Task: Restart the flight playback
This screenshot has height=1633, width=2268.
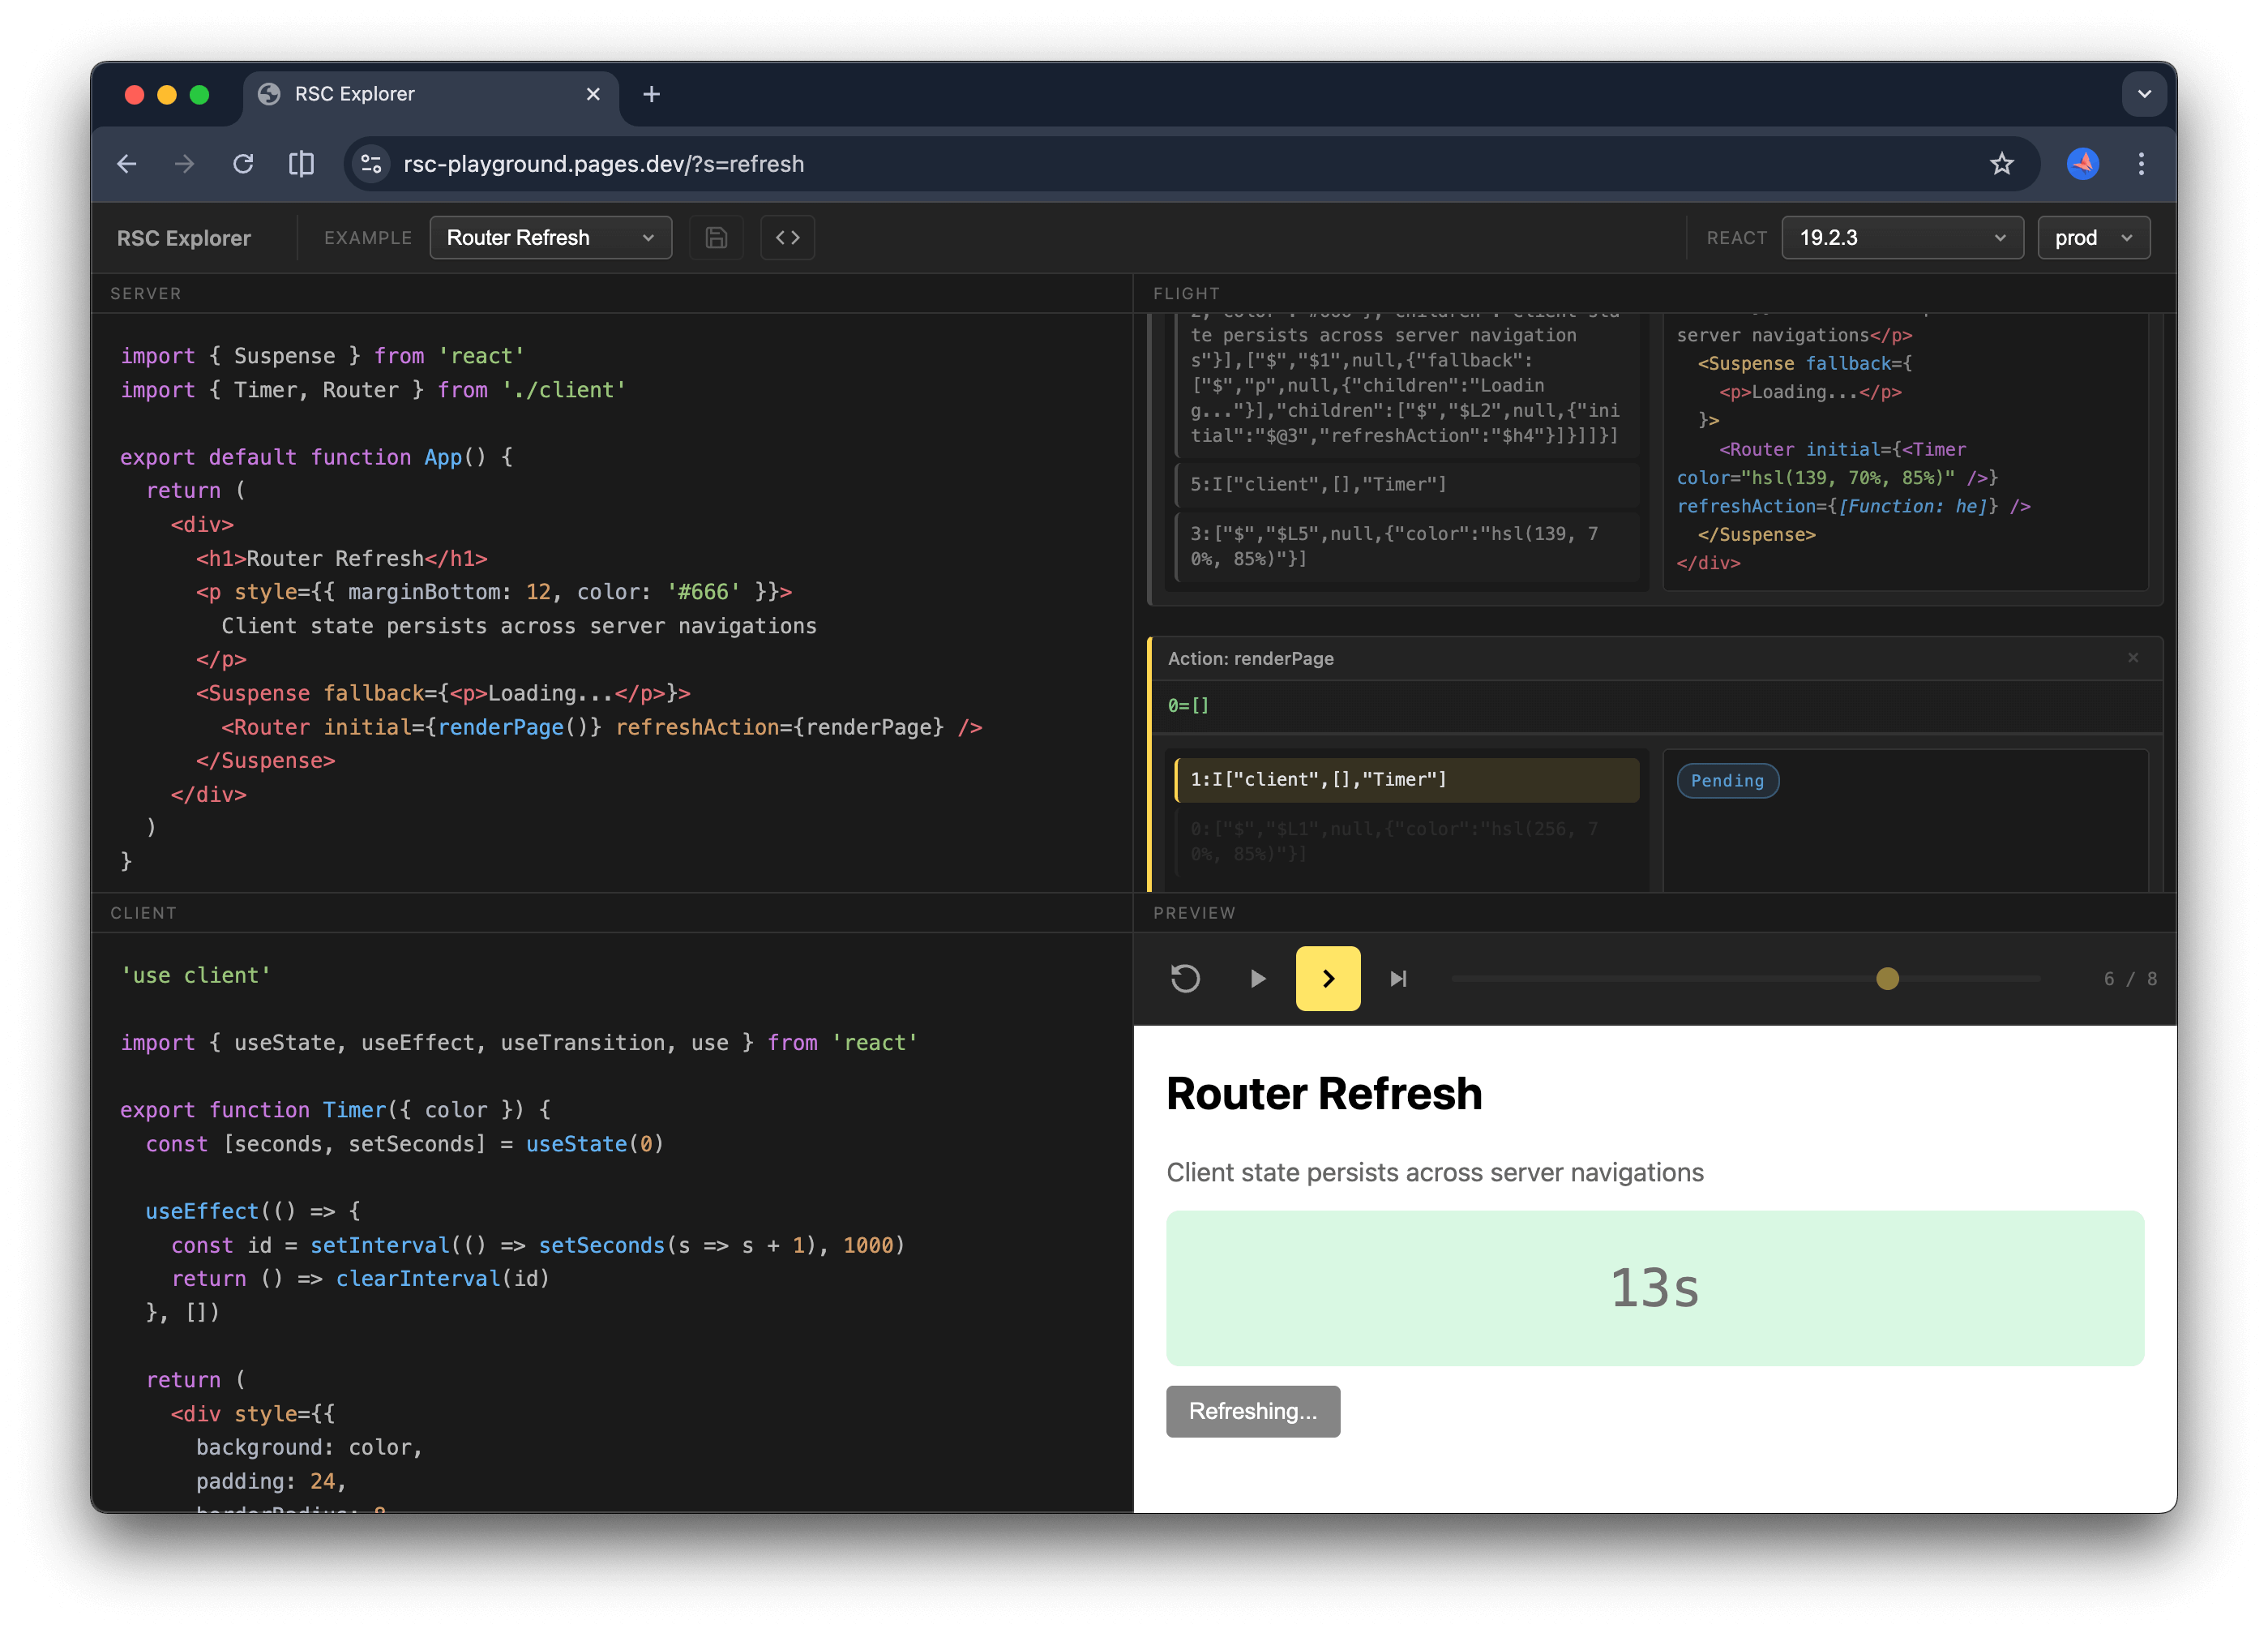Action: point(1184,979)
